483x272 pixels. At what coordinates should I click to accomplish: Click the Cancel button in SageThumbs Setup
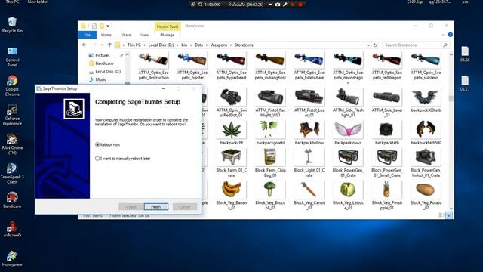pyautogui.click(x=184, y=206)
